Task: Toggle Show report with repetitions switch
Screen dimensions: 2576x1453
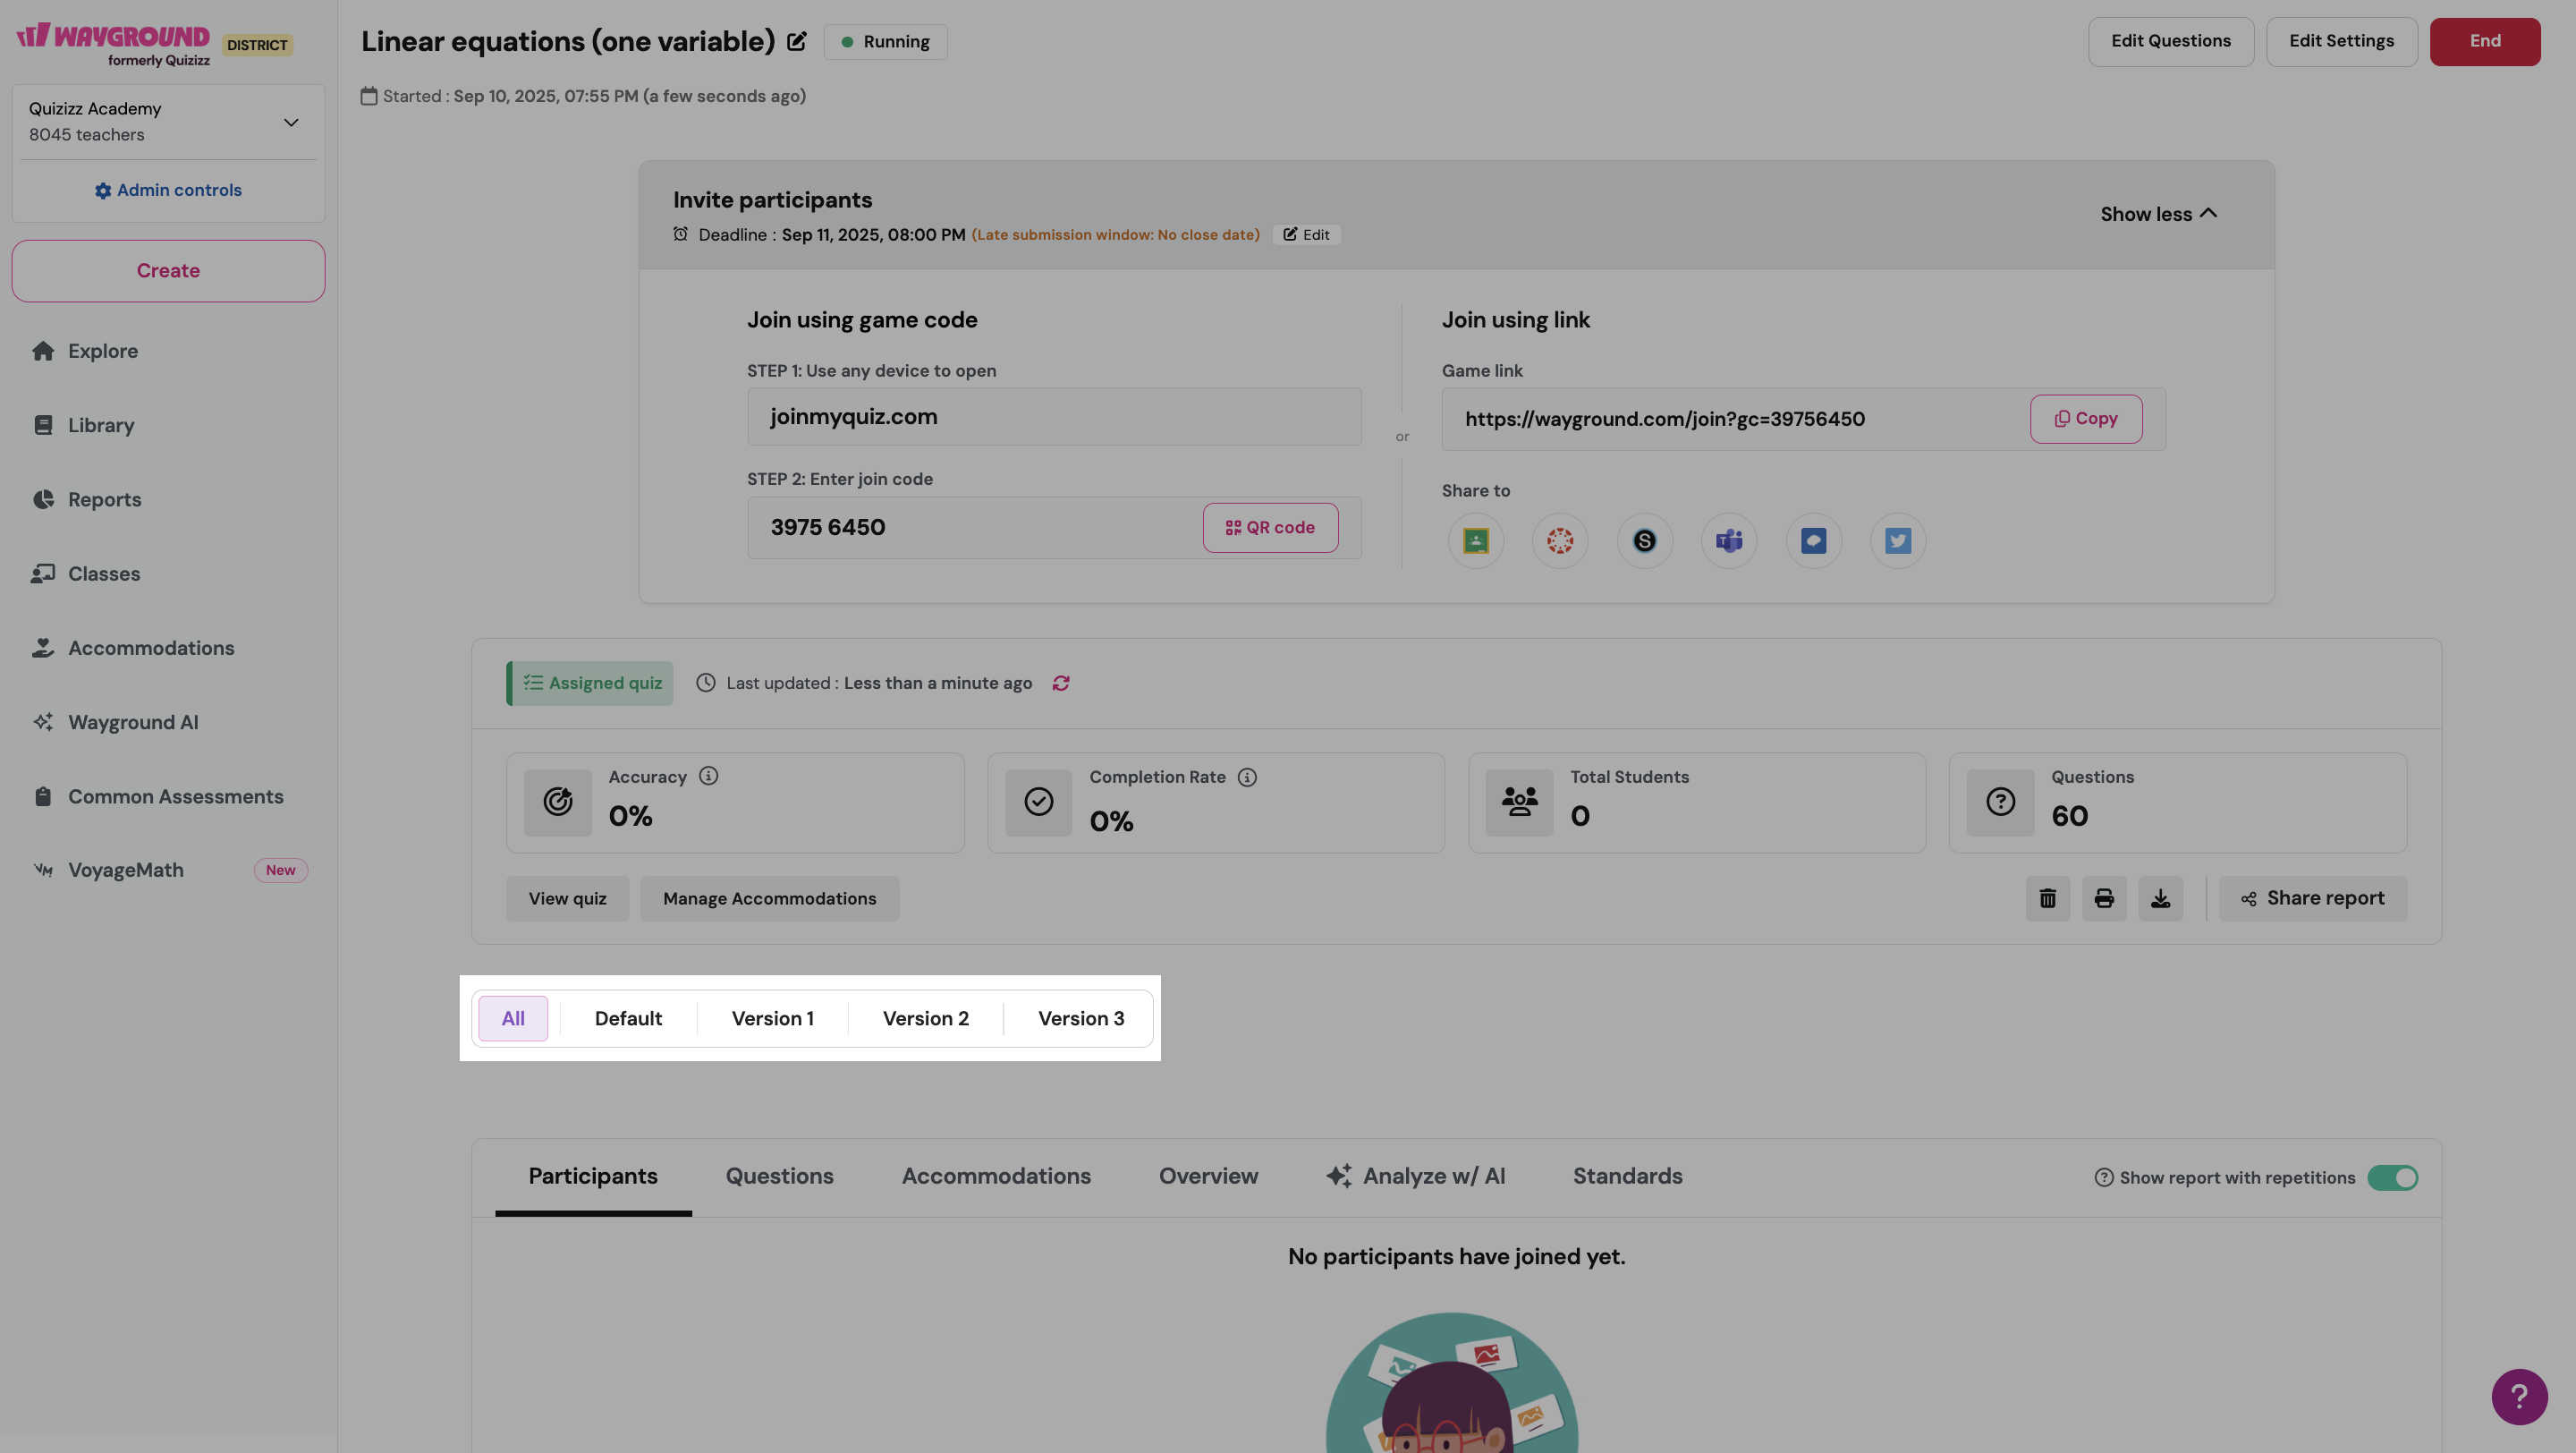Action: point(2392,1178)
